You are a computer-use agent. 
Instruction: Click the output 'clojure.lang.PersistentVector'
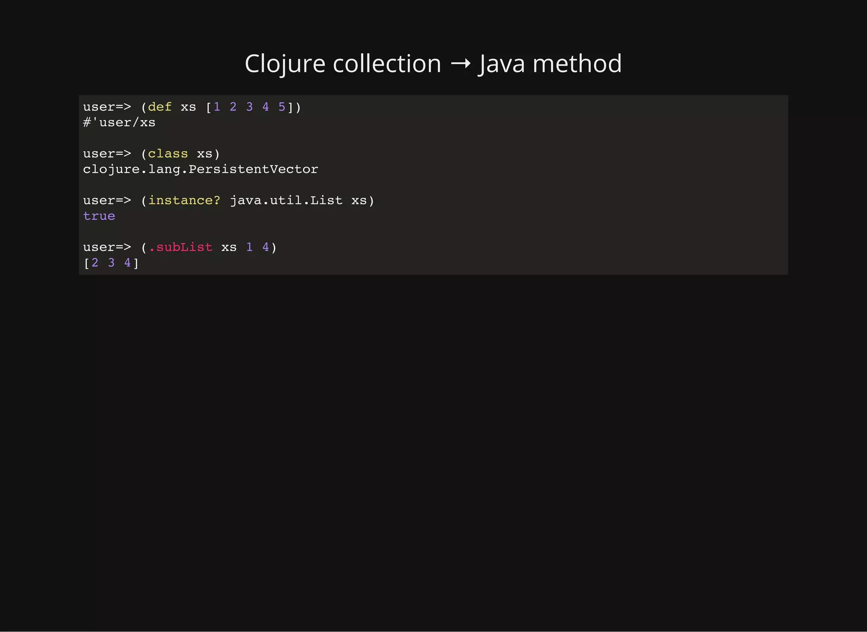(201, 169)
